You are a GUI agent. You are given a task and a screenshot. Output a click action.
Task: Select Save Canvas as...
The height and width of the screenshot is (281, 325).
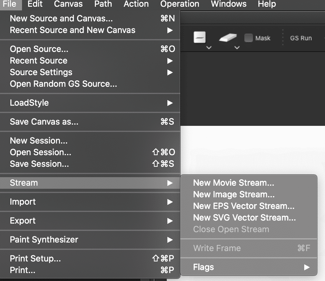[x=90, y=122]
